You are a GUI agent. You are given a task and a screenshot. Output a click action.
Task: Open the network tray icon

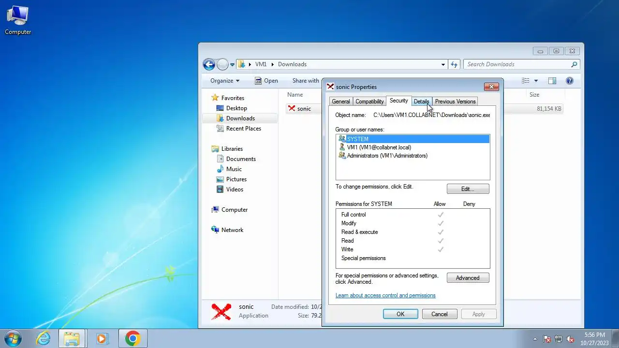pyautogui.click(x=559, y=339)
